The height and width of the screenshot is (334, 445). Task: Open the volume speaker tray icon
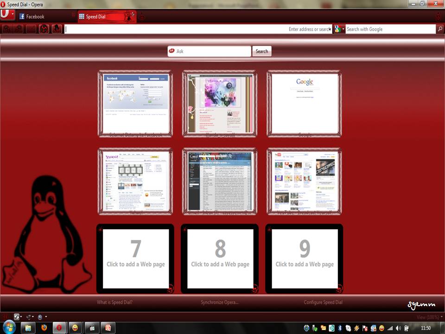tap(398, 328)
